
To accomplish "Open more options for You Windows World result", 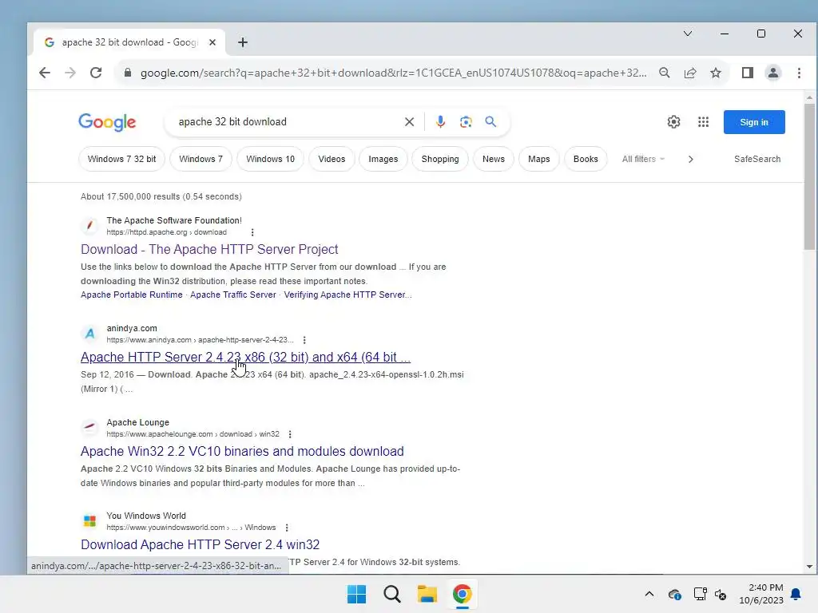I will coord(287,528).
